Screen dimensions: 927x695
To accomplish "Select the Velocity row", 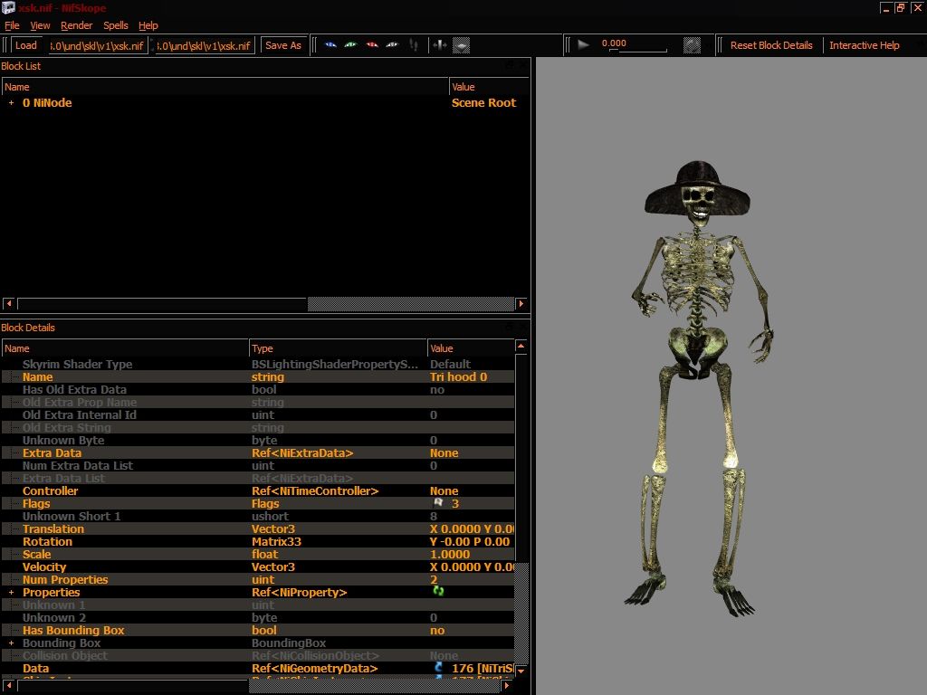I will coord(258,566).
